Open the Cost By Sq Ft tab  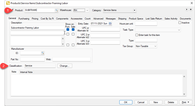[x=47, y=19]
